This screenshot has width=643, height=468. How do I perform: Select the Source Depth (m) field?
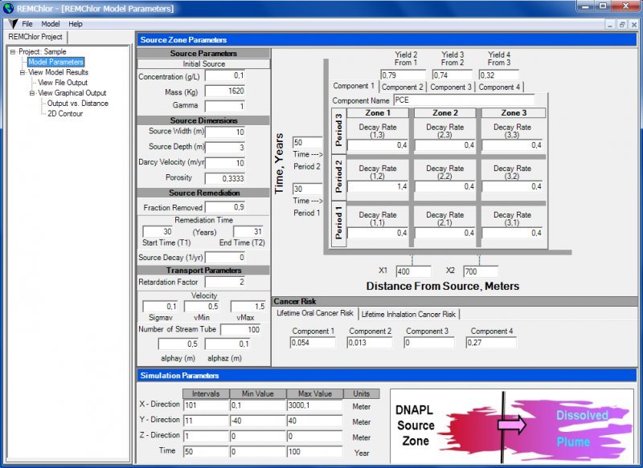225,148
